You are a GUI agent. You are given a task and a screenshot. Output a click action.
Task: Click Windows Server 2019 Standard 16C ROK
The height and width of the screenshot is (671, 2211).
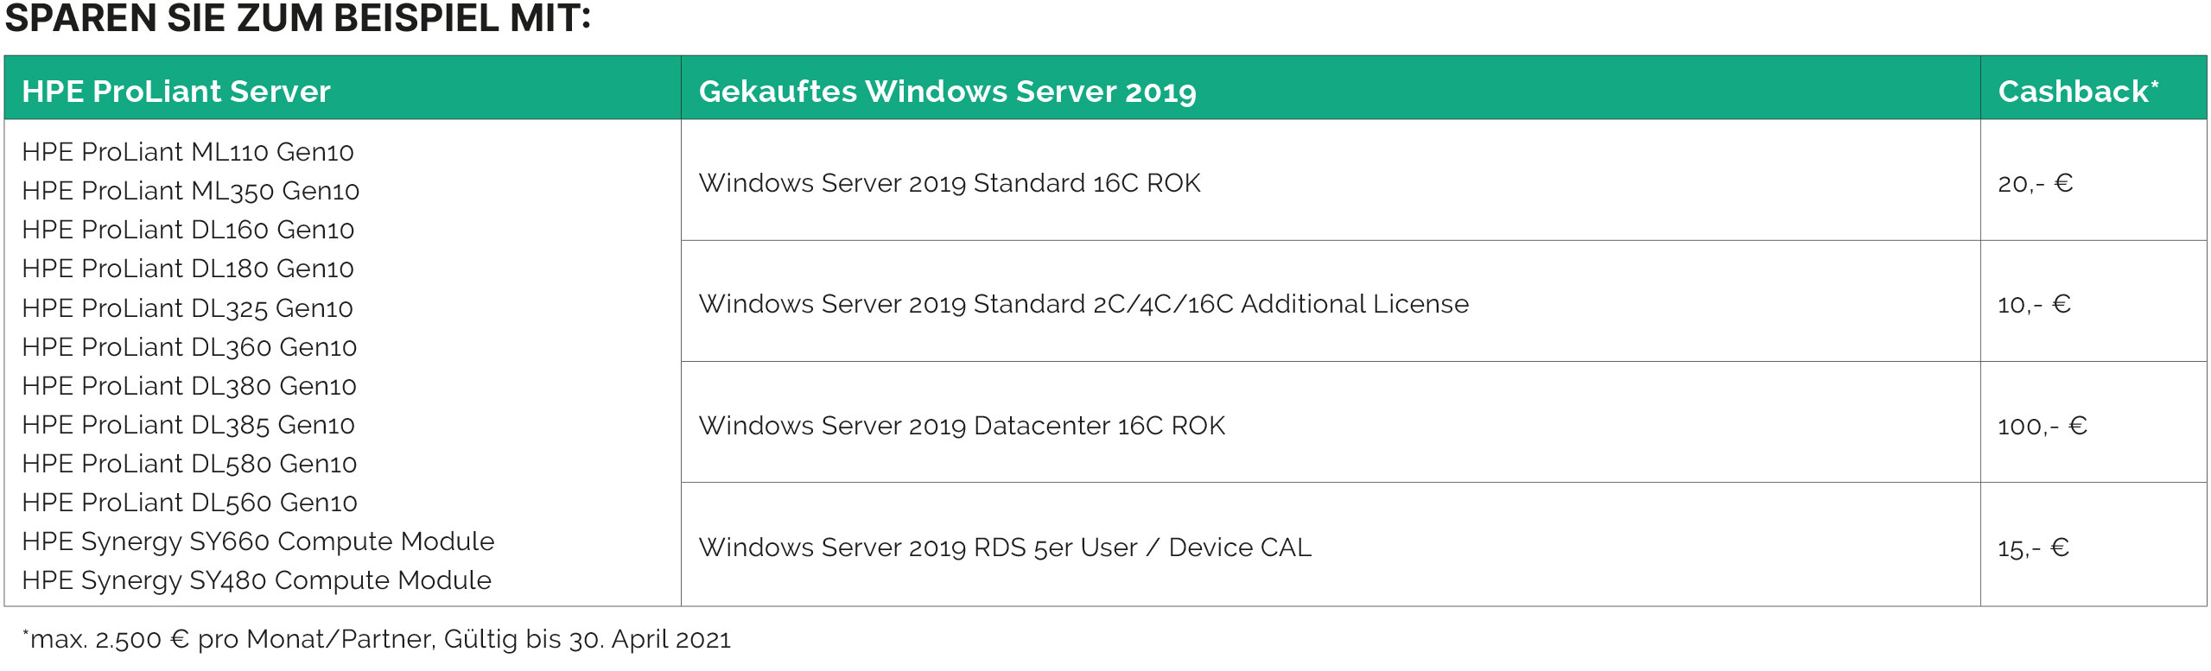(950, 183)
